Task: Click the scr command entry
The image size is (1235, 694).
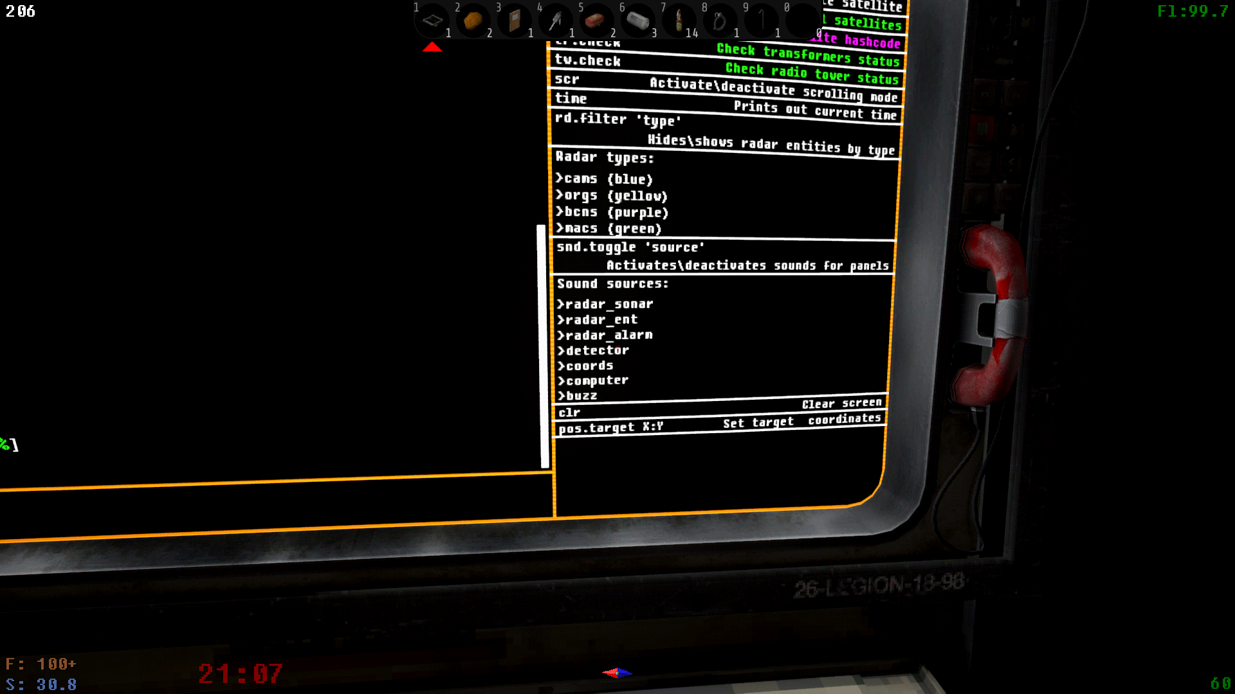Action: click(567, 79)
